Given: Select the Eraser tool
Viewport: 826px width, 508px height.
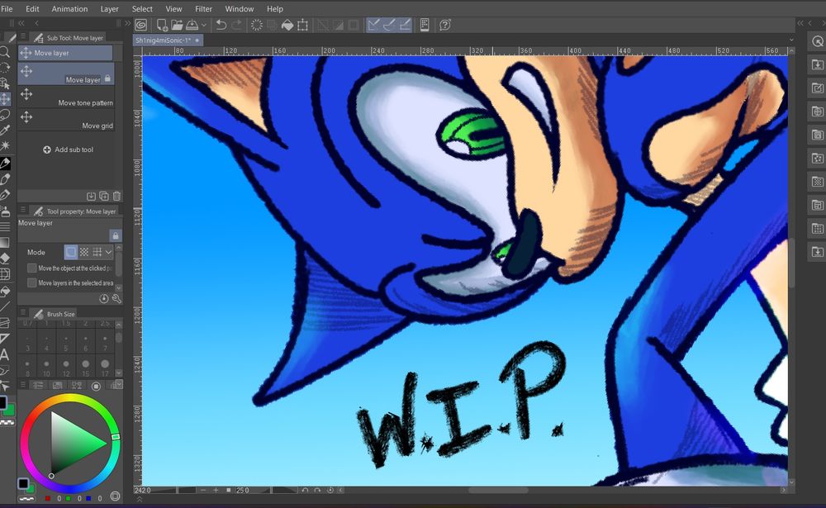Looking at the screenshot, I should (x=4, y=259).
